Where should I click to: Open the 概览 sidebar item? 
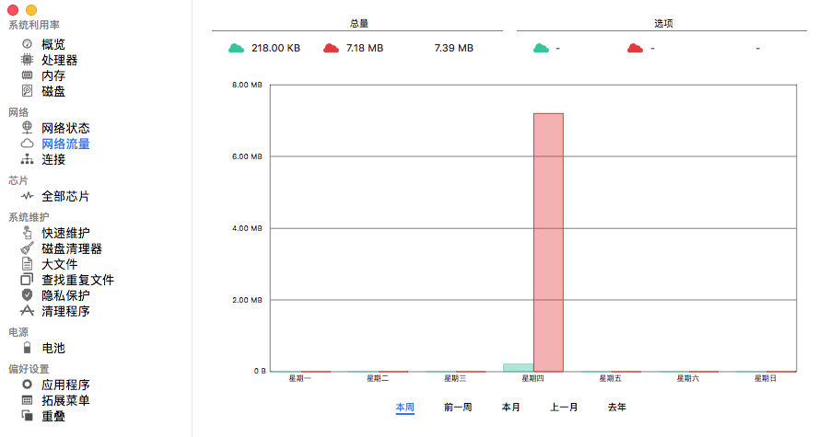[53, 44]
